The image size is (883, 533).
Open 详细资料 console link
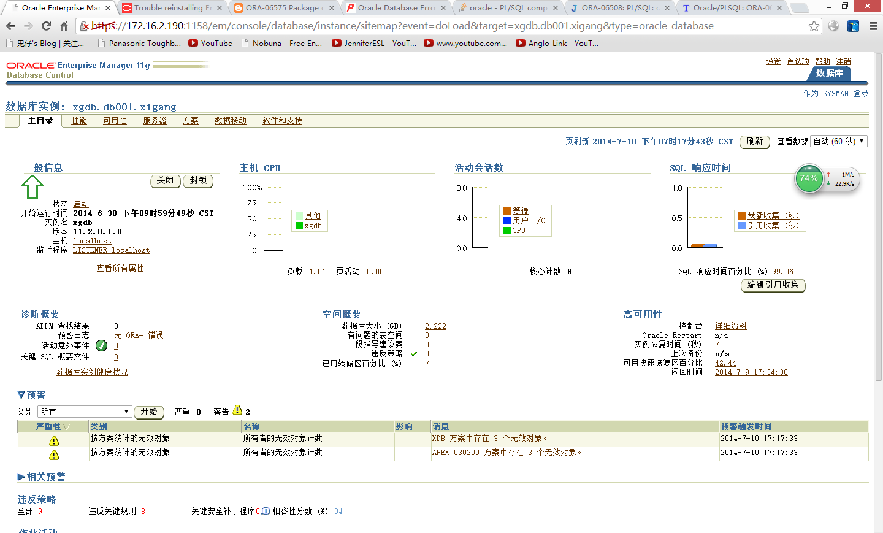(731, 326)
